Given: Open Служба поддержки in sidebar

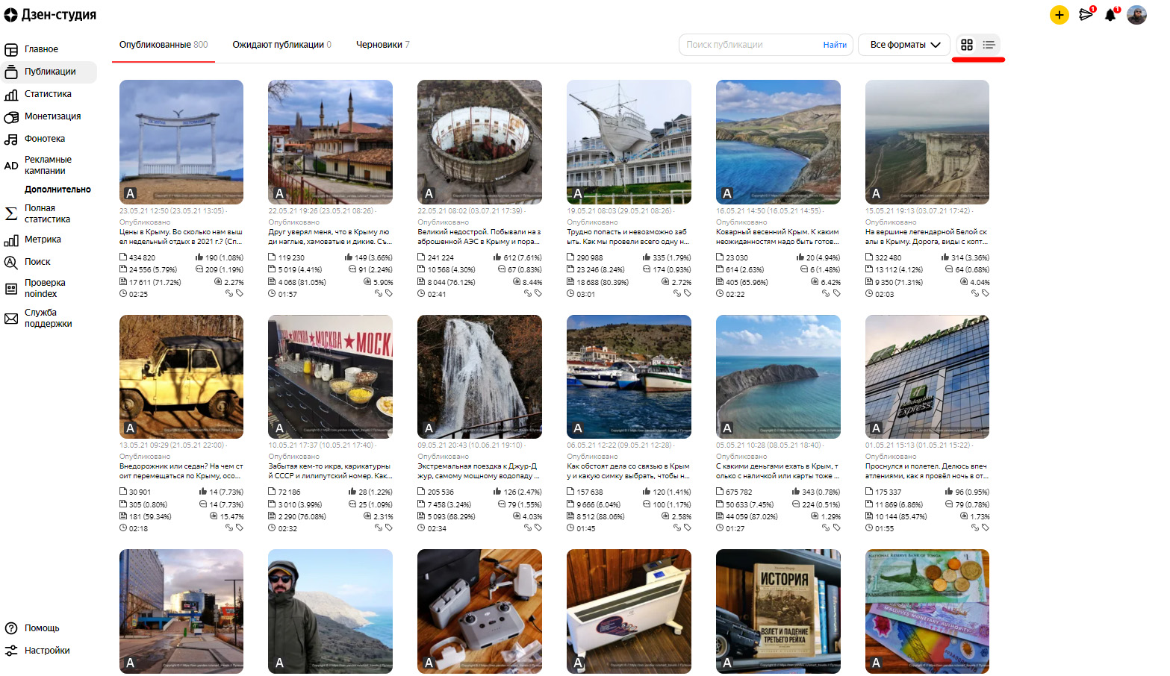Looking at the screenshot, I should click(48, 318).
